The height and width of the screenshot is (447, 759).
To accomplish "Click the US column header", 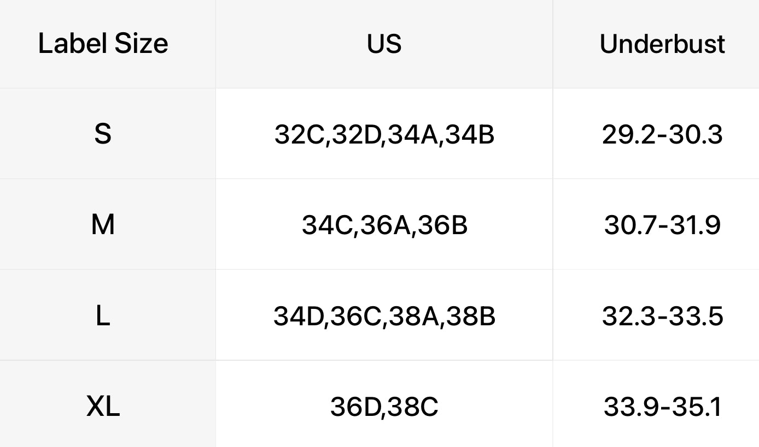I will coord(384,44).
